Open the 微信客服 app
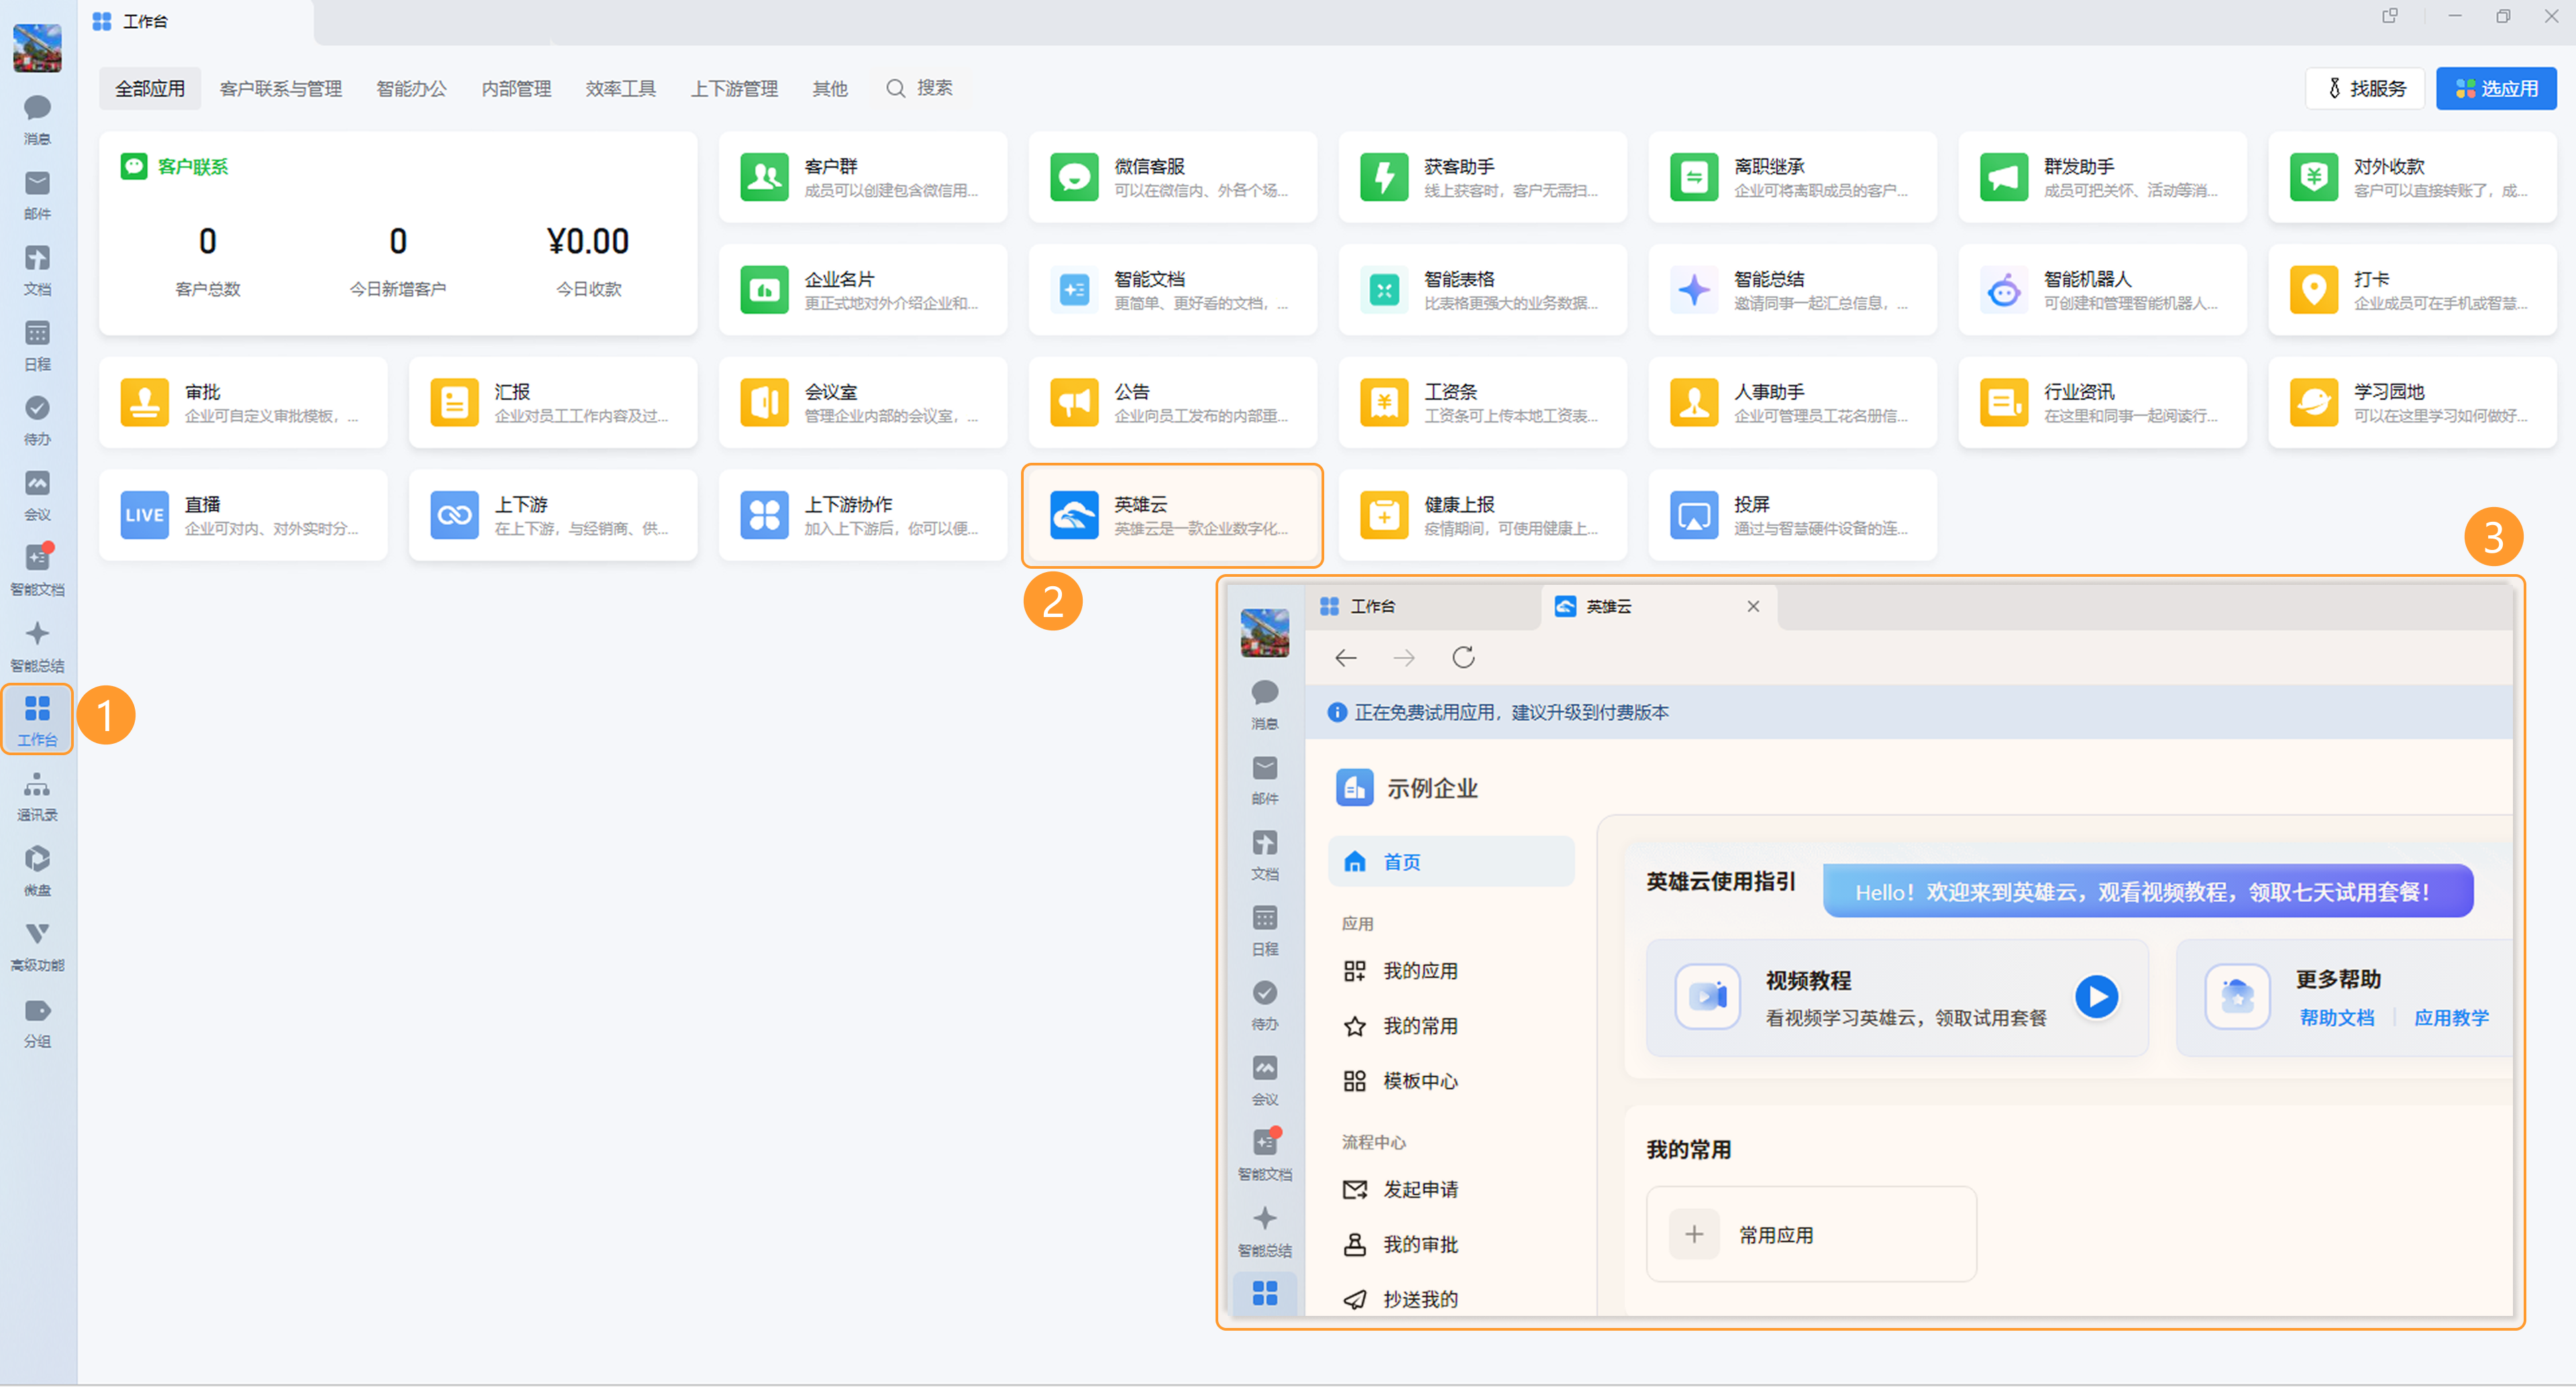Image resolution: width=2576 pixels, height=1387 pixels. pyautogui.click(x=1172, y=177)
